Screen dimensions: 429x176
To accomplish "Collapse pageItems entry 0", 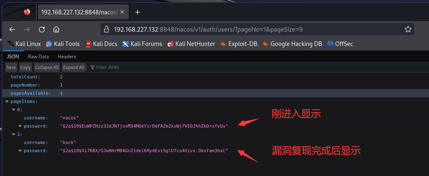I will click(14, 110).
